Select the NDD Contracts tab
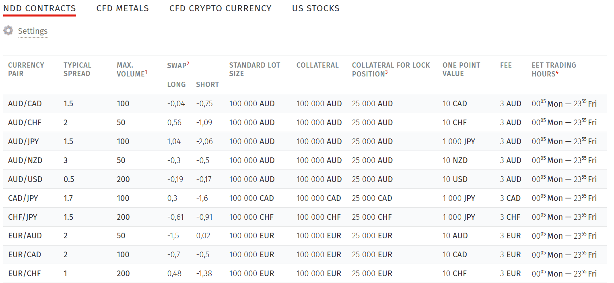The image size is (614, 283). coord(39,8)
